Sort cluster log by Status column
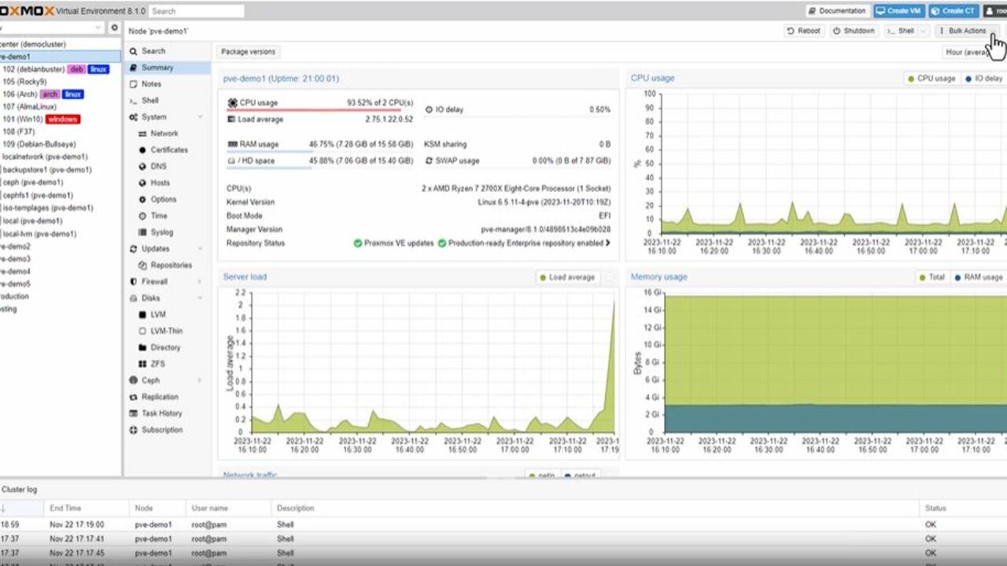This screenshot has height=566, width=1007. 963,508
